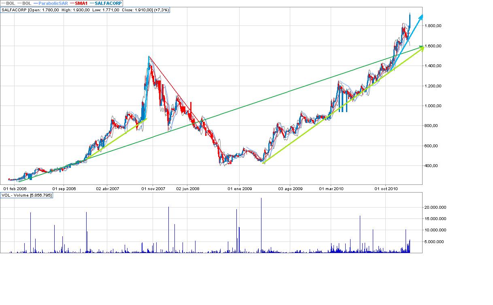Click the 01 nov 2007 date label

pyautogui.click(x=153, y=189)
